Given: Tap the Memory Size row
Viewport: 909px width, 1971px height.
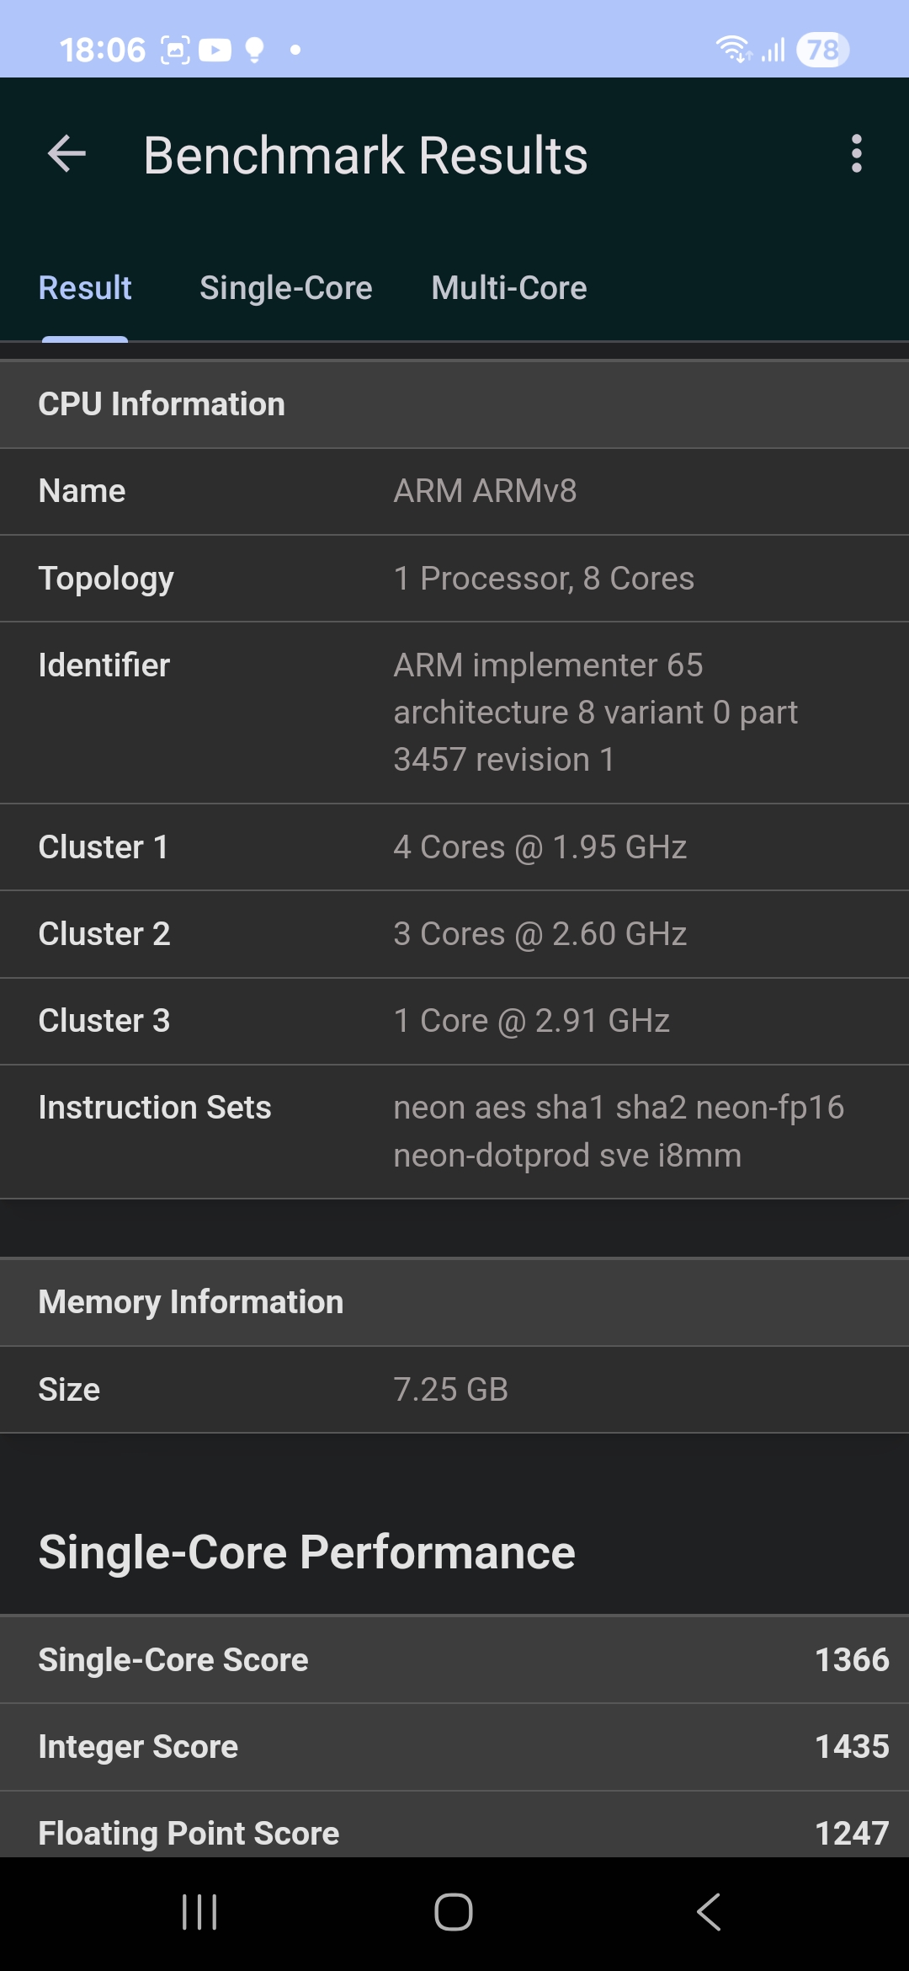Looking at the screenshot, I should (454, 1389).
